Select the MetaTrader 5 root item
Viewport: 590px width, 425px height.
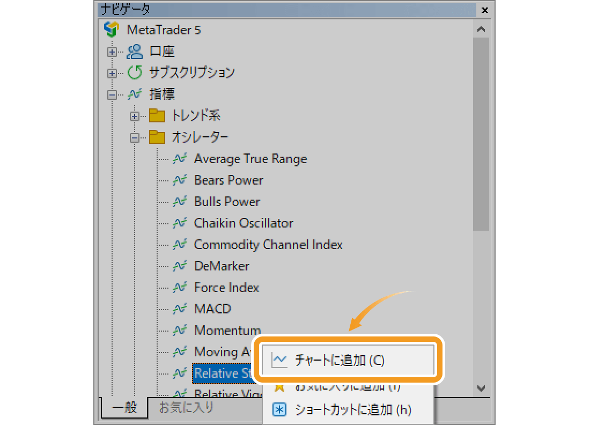point(164,30)
